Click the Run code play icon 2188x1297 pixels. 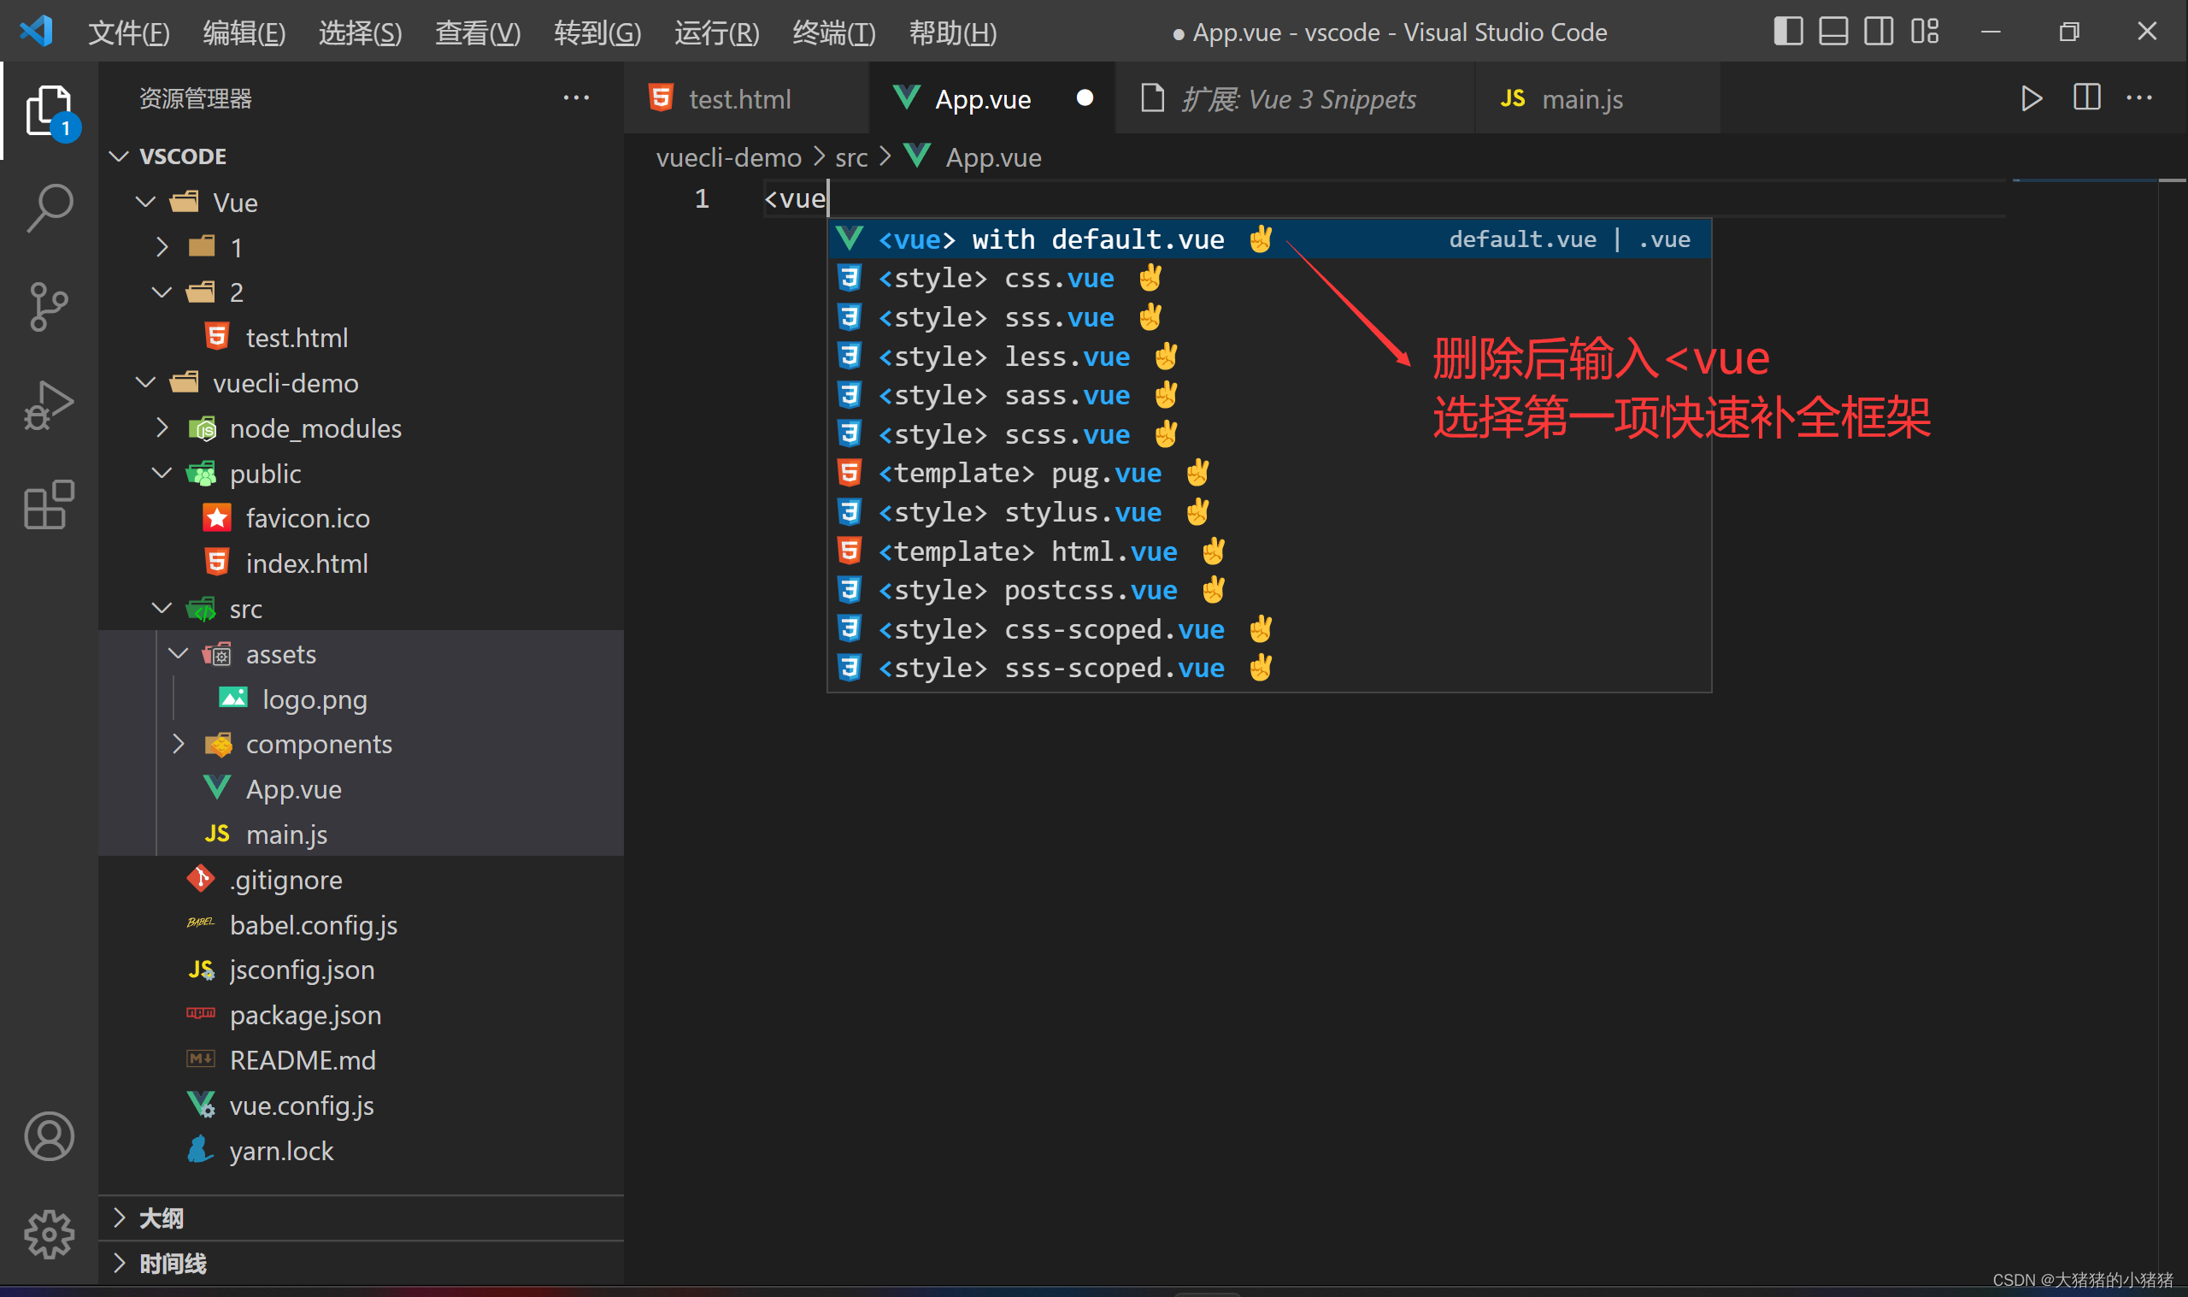(x=2032, y=97)
